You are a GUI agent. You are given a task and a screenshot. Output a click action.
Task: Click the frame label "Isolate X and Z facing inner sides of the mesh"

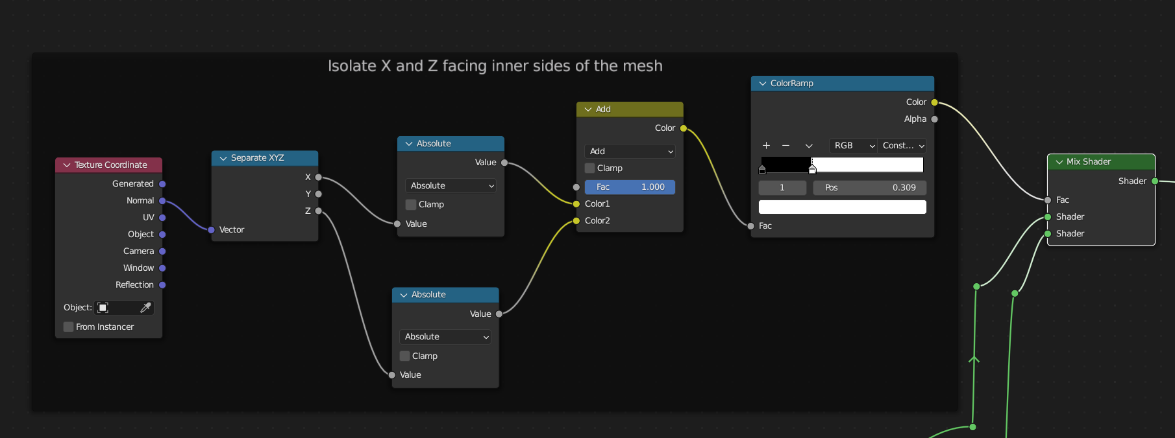pyautogui.click(x=495, y=66)
